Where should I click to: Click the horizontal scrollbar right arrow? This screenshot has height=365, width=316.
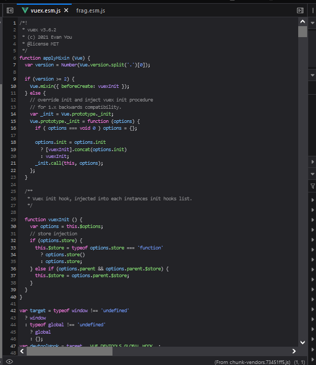(294, 351)
